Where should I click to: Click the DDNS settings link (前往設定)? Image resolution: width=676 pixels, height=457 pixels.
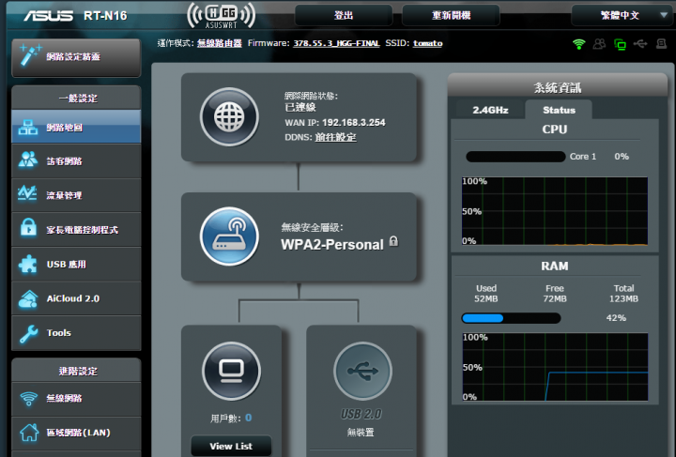click(x=336, y=137)
